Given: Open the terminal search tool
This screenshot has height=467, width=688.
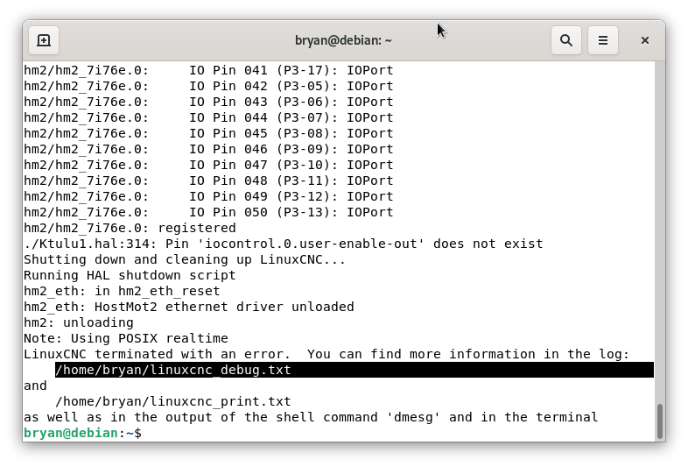Looking at the screenshot, I should coord(566,40).
